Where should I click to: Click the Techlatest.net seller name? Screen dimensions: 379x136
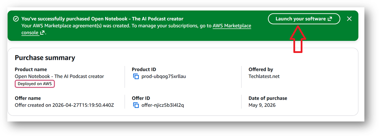tap(264, 76)
